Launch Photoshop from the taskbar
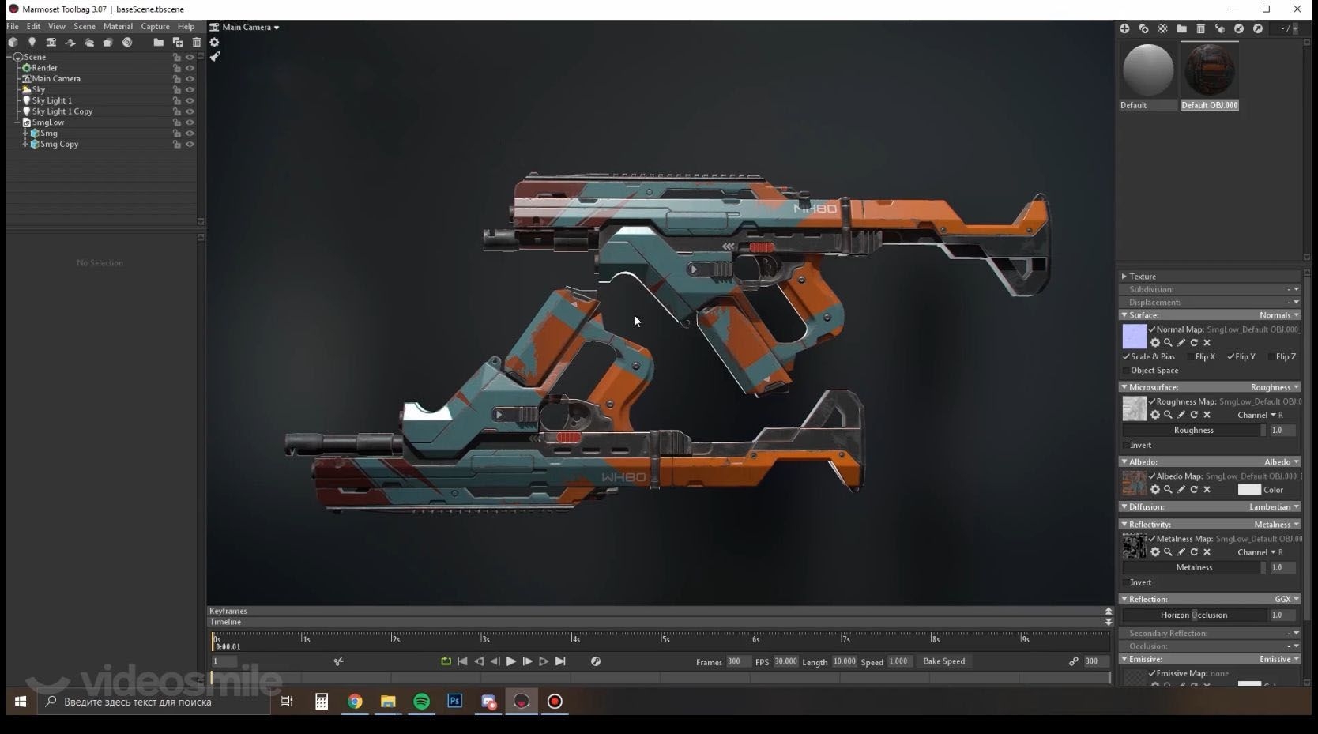 [x=455, y=702]
